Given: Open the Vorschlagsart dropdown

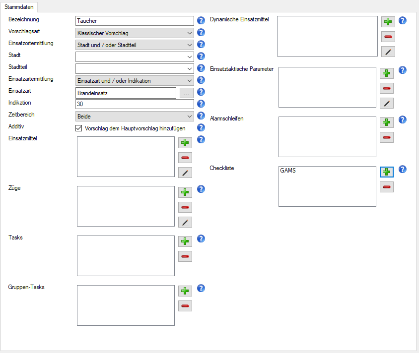Looking at the screenshot, I should pyautogui.click(x=135, y=33).
